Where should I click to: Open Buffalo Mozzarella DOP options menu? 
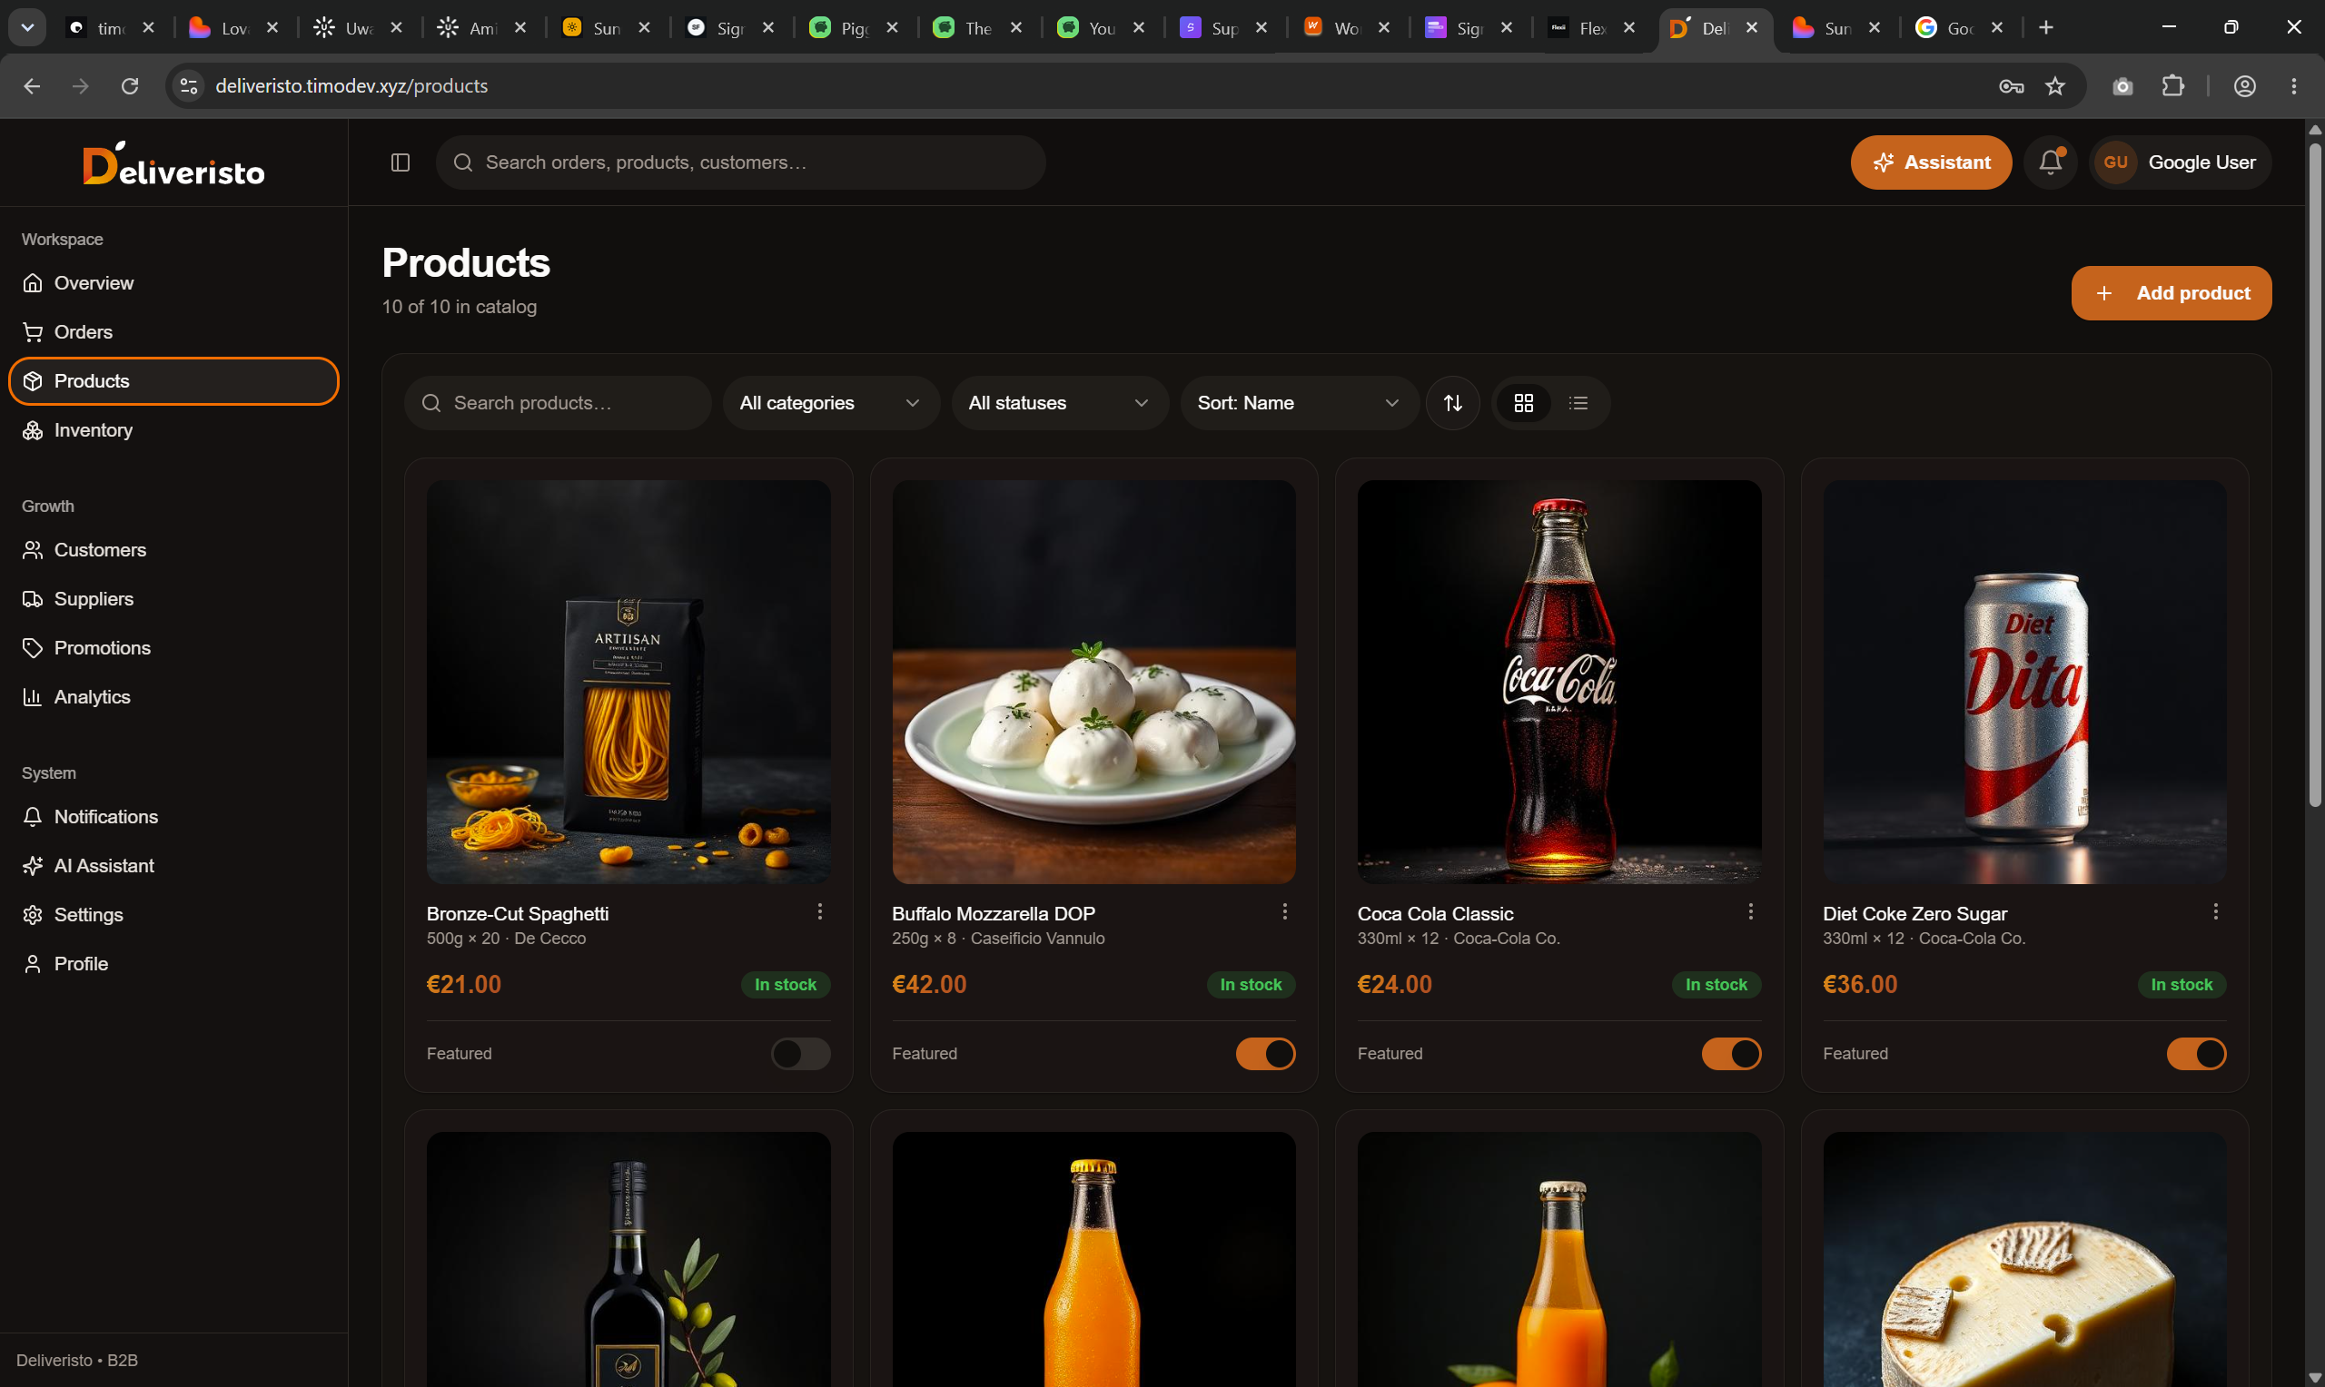(x=1284, y=911)
